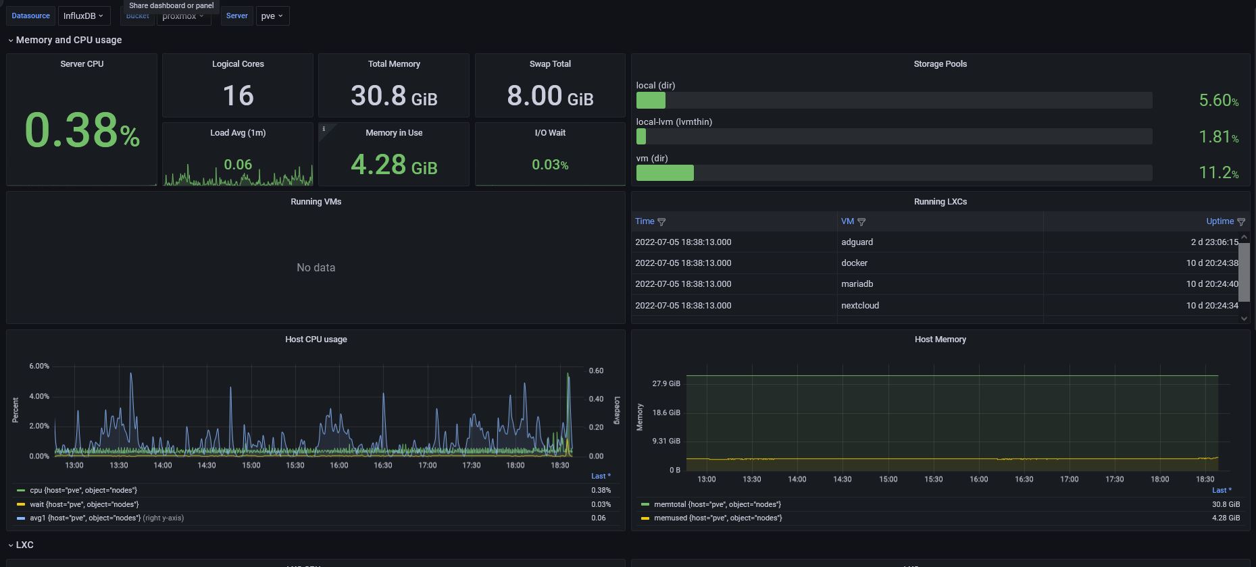This screenshot has width=1256, height=567.
Task: Click the yellow memused legend color swatch
Action: (645, 518)
